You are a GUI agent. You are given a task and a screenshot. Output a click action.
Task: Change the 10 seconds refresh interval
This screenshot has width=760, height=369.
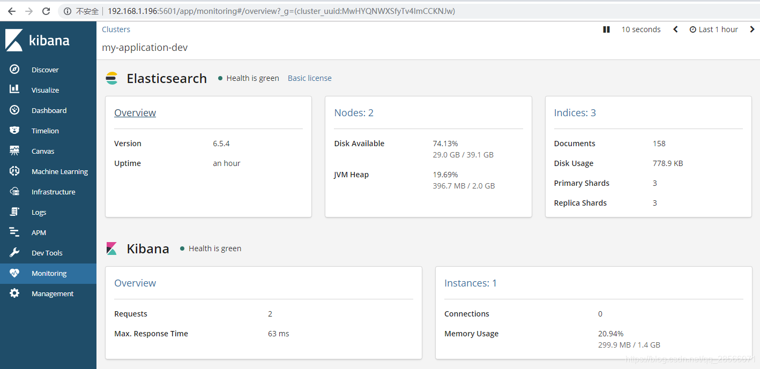(641, 29)
